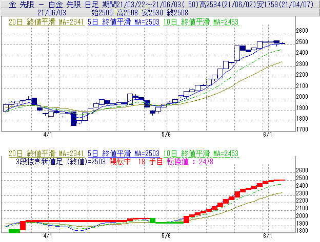This screenshot has height=242, width=320.
Task: Click the 2500 axis value on candlestick chart
Action: point(302,42)
